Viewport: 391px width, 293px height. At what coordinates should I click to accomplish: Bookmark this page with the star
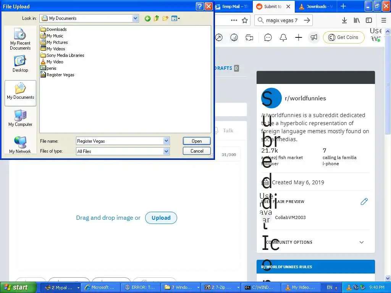[245, 20]
